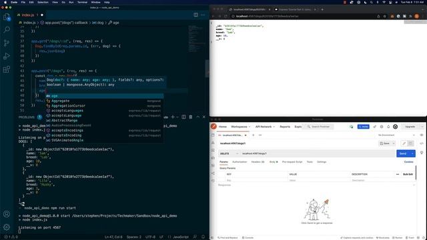The height and width of the screenshot is (240, 427).
Task: Choose 'SVGAnimatedAngle' autocomplete suggestion
Action: (x=105, y=140)
